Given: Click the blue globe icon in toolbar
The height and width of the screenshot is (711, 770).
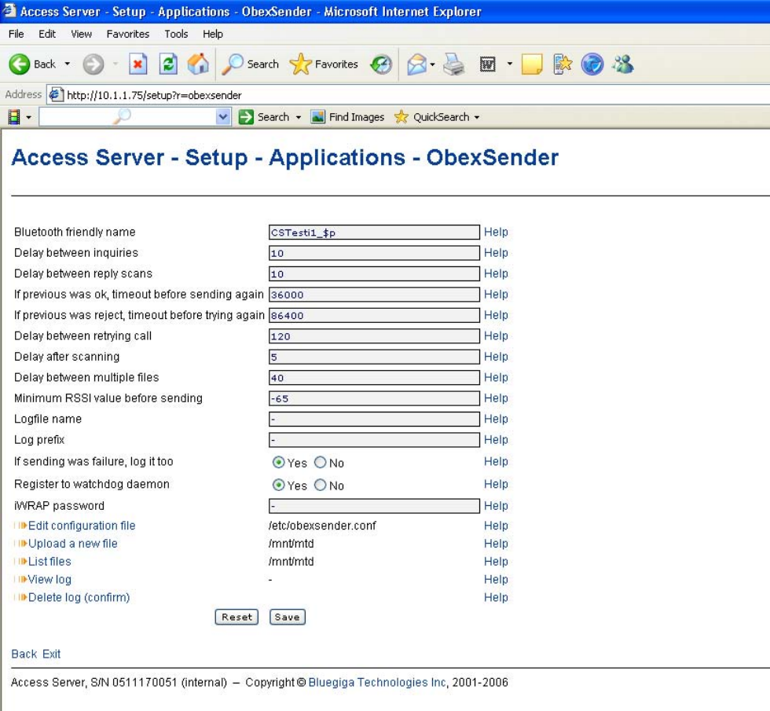Looking at the screenshot, I should click(x=592, y=64).
